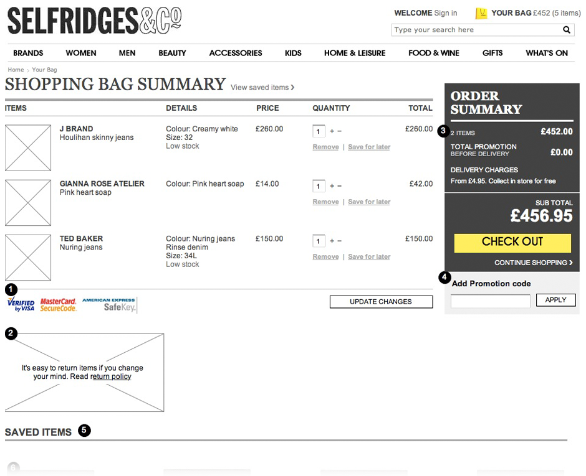Click the Delivery Charges text
This screenshot has height=476, width=586.
(484, 170)
